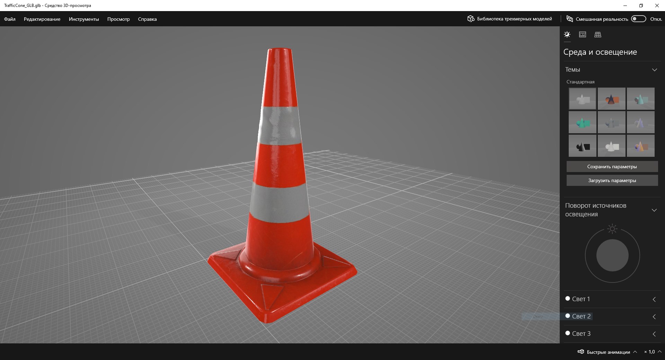Select the green shapes theme thumbnail
This screenshot has width=665, height=360.
[x=583, y=122]
